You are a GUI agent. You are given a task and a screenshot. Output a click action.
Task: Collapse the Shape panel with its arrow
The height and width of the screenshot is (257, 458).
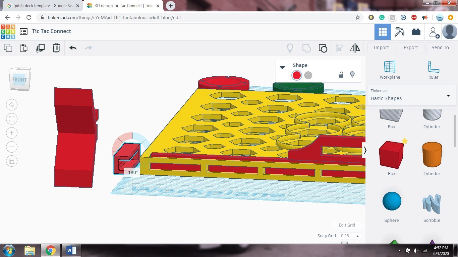pyautogui.click(x=282, y=67)
